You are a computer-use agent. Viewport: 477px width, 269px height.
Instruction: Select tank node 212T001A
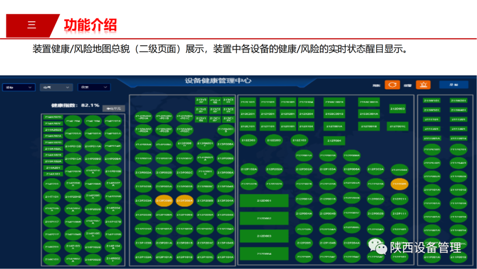[334, 126]
